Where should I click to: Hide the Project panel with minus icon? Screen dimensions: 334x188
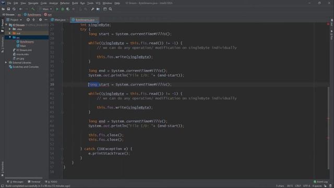pos(46,20)
